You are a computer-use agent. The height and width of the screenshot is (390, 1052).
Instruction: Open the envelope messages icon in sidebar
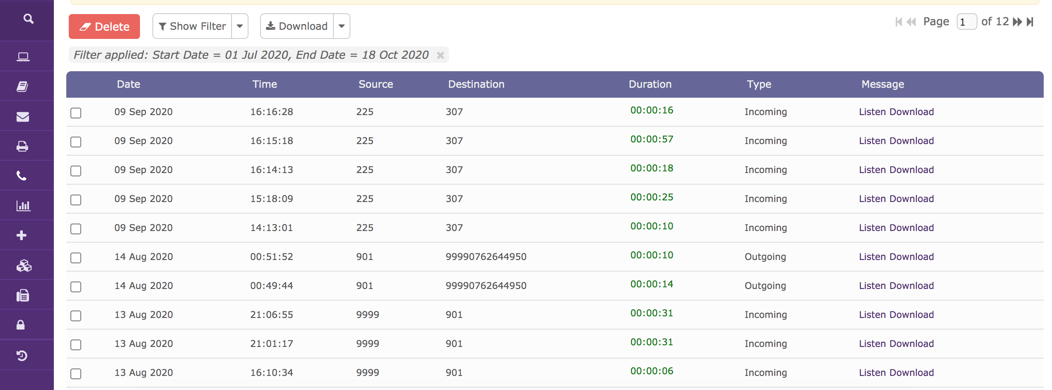[x=23, y=117]
